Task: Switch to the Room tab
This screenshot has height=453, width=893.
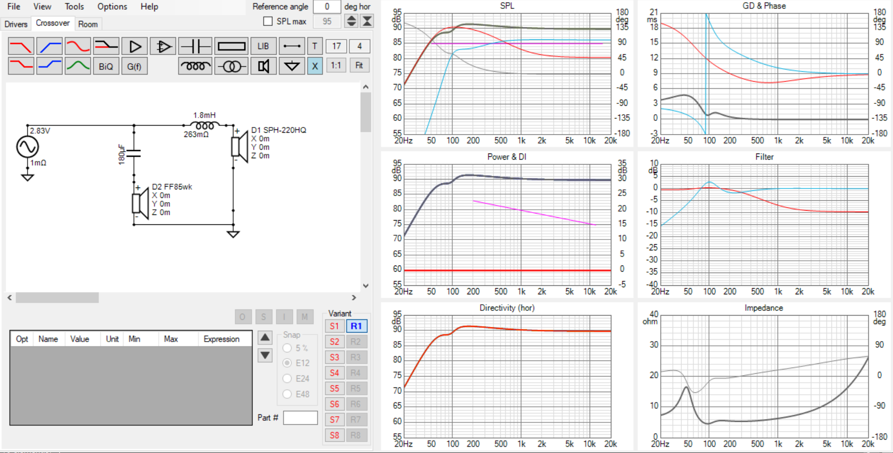Action: point(88,24)
